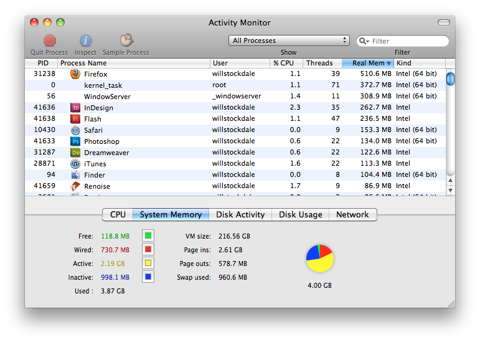This screenshot has height=342, width=480.
Task: Click the scroll down arrow
Action: [450, 190]
